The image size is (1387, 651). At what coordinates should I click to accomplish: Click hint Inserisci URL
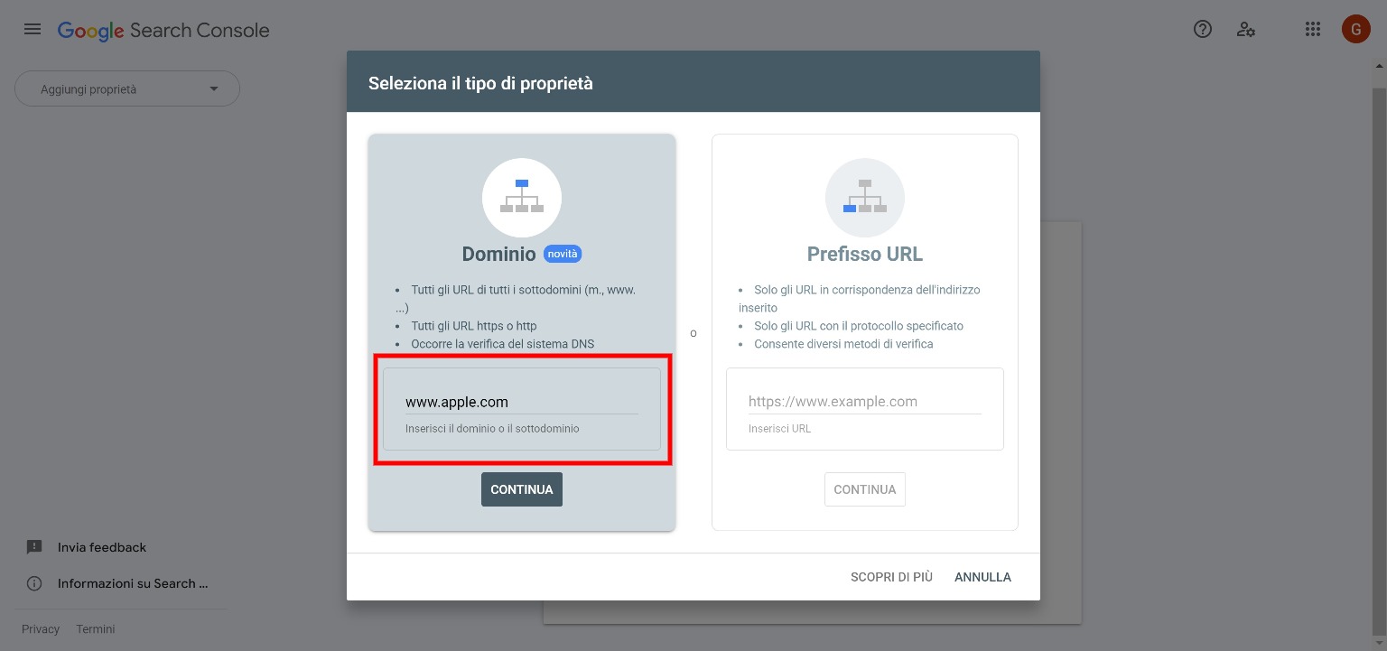780,429
